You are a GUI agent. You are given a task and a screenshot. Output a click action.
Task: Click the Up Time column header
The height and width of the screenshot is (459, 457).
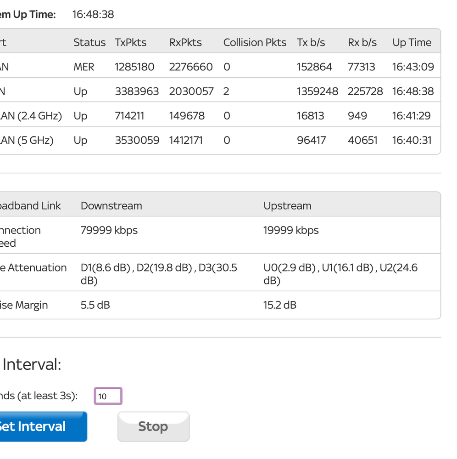point(412,43)
